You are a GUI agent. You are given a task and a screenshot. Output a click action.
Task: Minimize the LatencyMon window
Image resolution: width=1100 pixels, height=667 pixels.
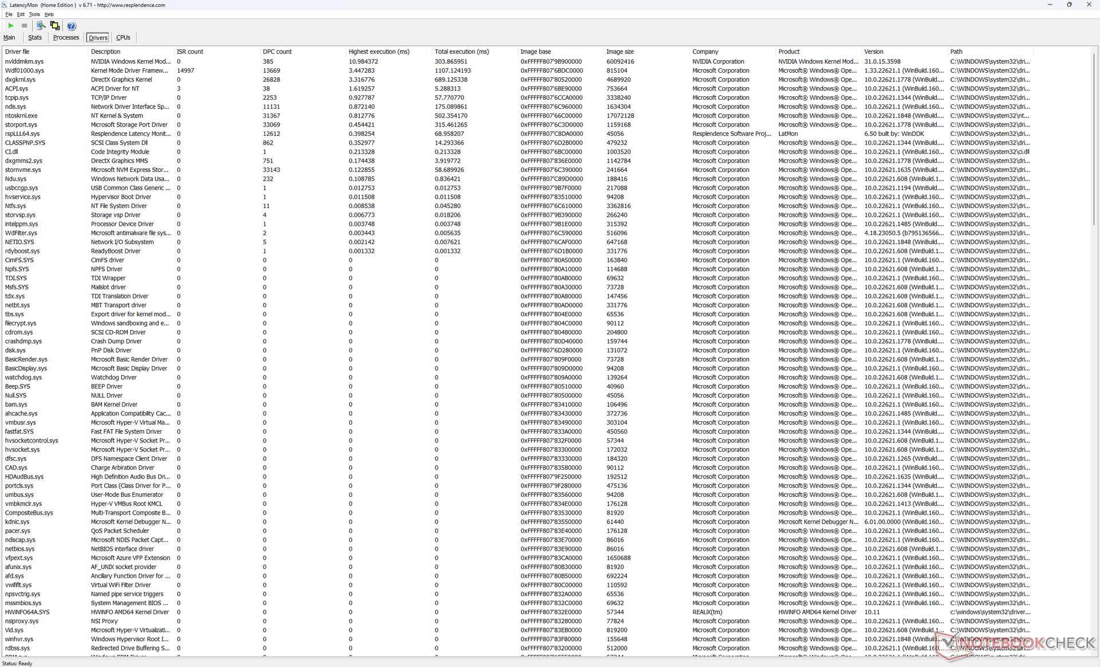click(1050, 5)
